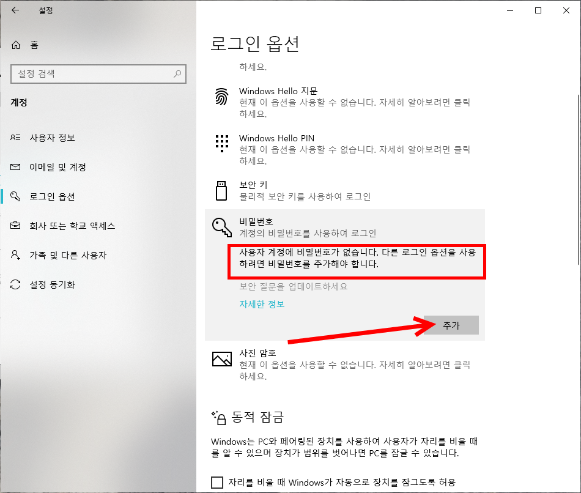Open 이메일 및 계정 settings page

pyautogui.click(x=58, y=167)
